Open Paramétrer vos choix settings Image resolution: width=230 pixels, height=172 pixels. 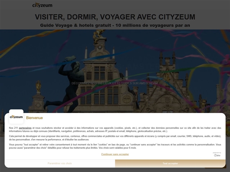[x=60, y=163]
